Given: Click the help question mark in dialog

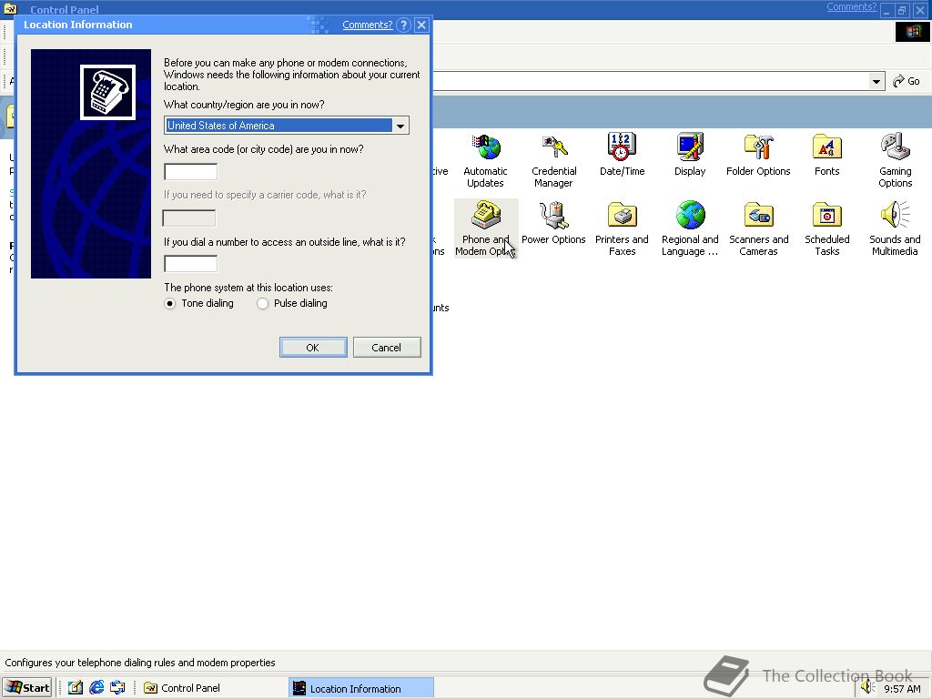Looking at the screenshot, I should pos(403,25).
